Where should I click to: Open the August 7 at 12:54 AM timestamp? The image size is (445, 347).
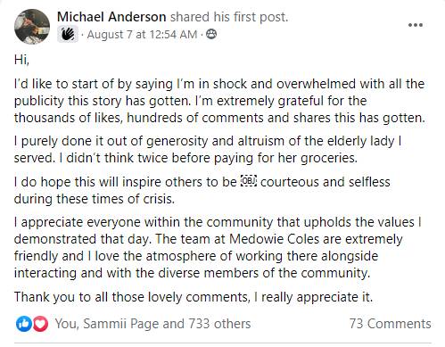[x=142, y=35]
